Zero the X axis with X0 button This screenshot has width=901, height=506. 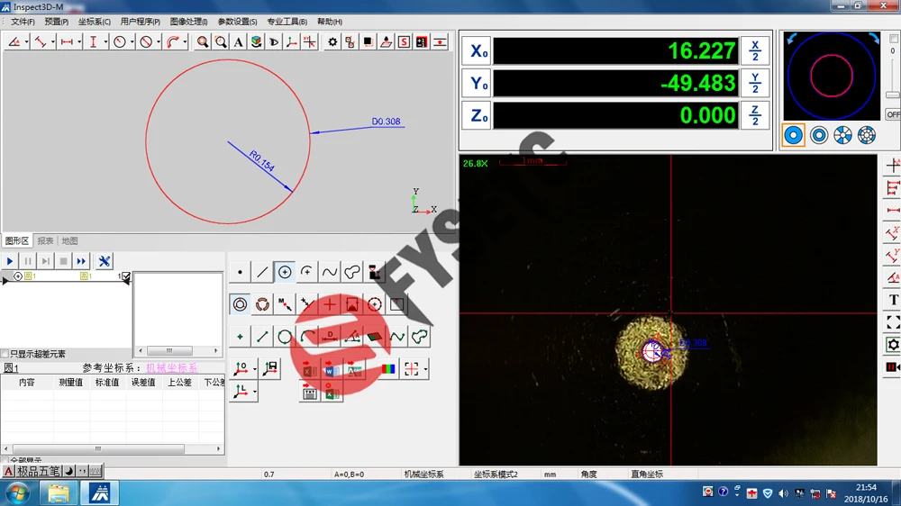coord(477,51)
